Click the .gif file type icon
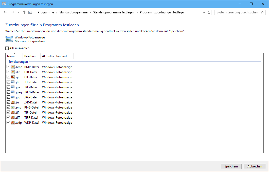Screen dimensions: 269x172 pos(12,77)
